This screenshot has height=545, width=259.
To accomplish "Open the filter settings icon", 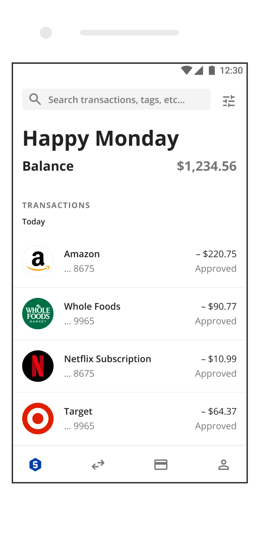I will click(229, 101).
